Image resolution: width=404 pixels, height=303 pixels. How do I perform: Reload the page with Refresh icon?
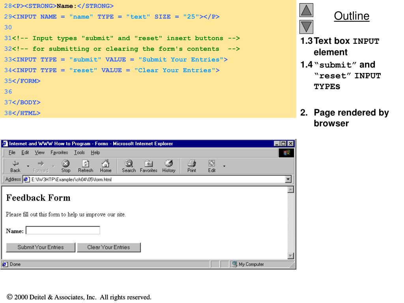point(86,163)
